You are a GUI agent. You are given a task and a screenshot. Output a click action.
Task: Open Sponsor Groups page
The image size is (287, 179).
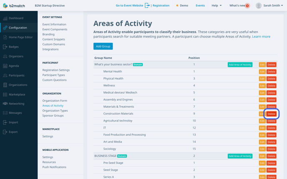[x=53, y=116]
